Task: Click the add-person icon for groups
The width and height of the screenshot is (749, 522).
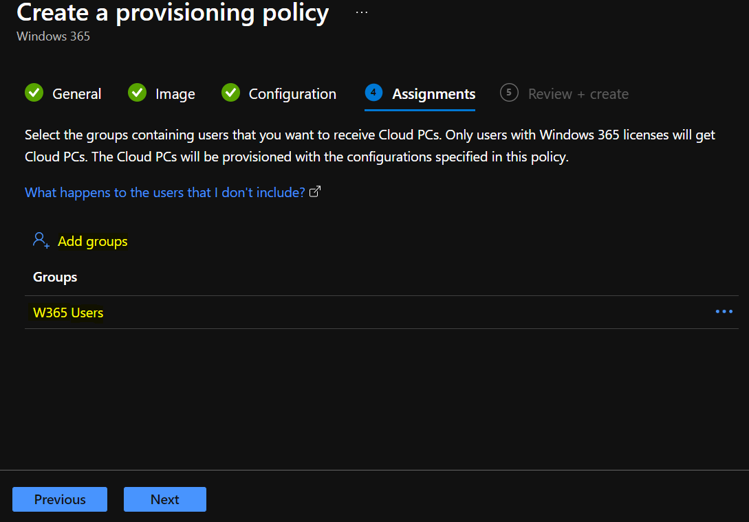Action: tap(41, 240)
